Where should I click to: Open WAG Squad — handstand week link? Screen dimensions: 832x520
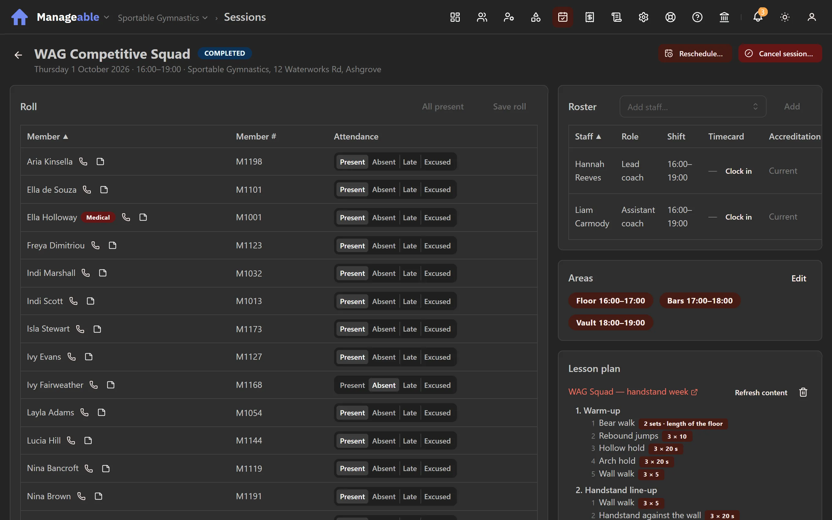tap(633, 392)
